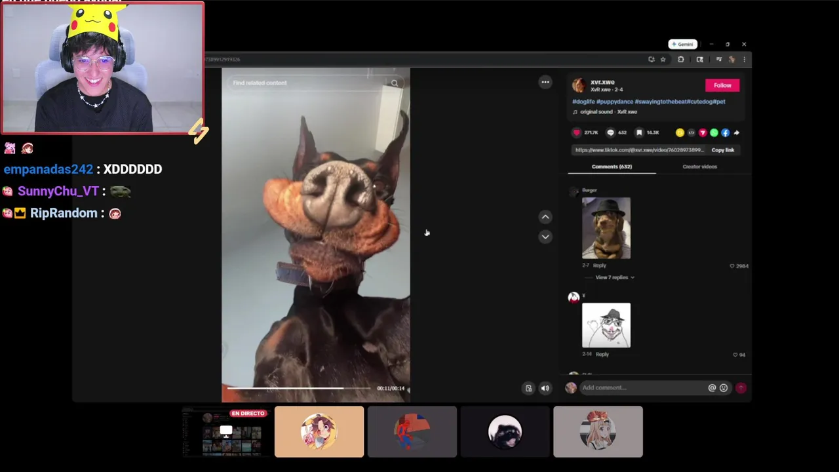Follow the xvr.xwe account

pyautogui.click(x=722, y=85)
